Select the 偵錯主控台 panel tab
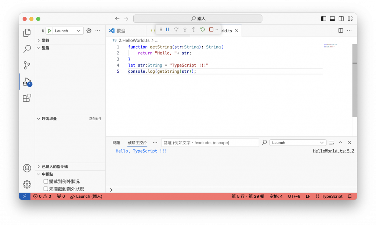Viewport: 376px width, 225px height. [x=137, y=143]
